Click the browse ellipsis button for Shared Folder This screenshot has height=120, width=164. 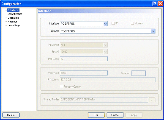[x=152, y=100]
